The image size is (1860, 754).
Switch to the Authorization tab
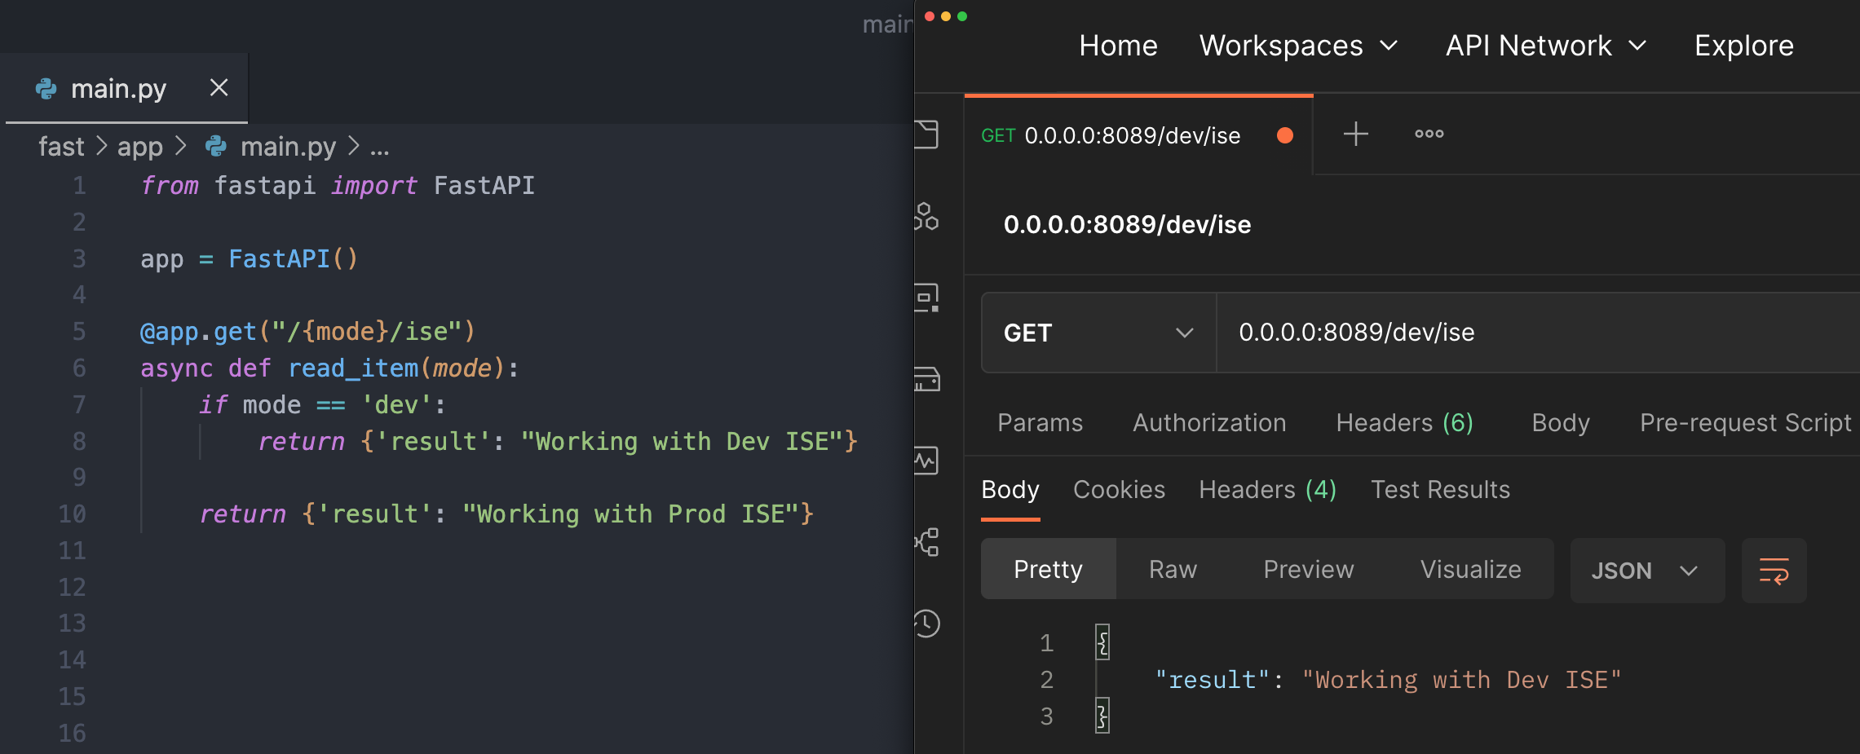click(x=1208, y=422)
